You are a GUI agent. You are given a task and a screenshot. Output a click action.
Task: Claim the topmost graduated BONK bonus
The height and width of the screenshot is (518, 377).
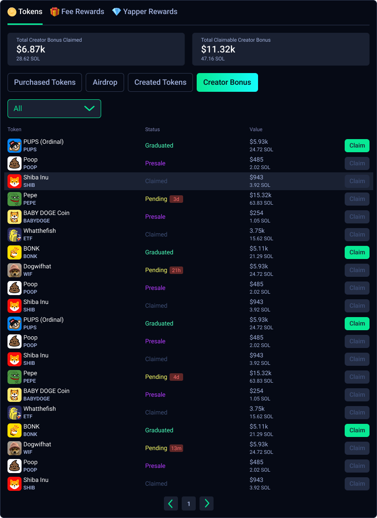point(357,252)
